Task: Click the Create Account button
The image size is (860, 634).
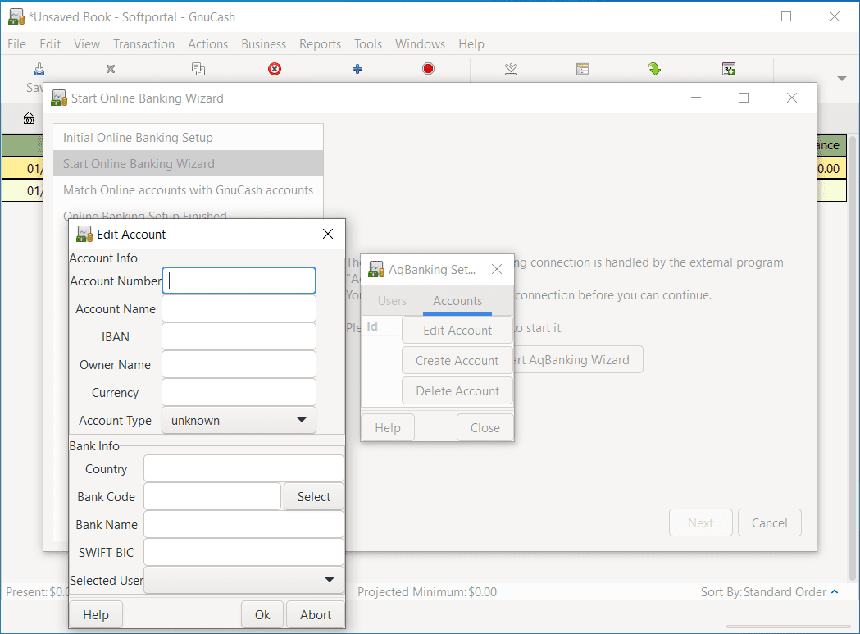Action: click(457, 361)
